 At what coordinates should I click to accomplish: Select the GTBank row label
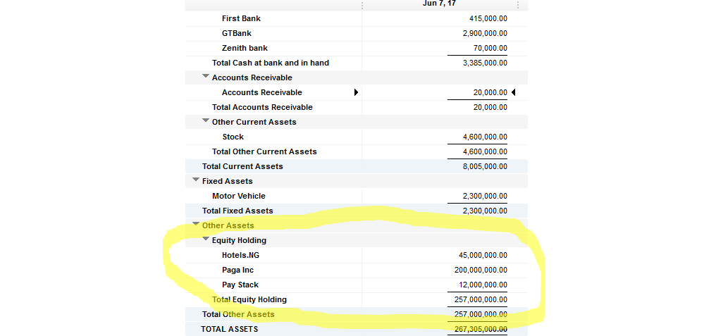pos(237,33)
